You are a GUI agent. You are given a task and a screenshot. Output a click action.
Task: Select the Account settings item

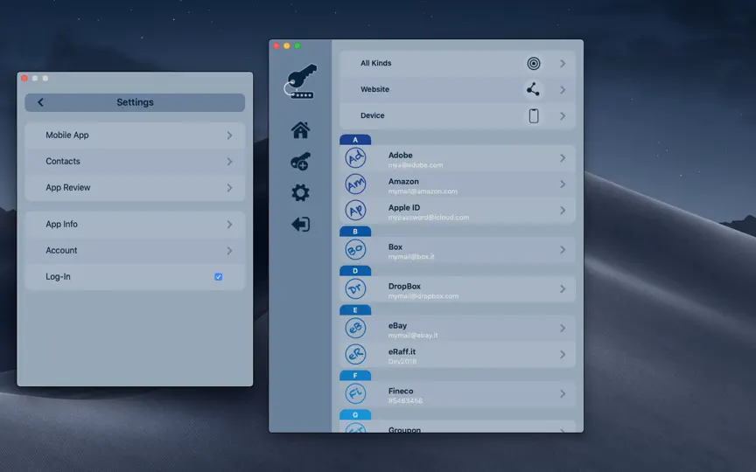pyautogui.click(x=135, y=251)
